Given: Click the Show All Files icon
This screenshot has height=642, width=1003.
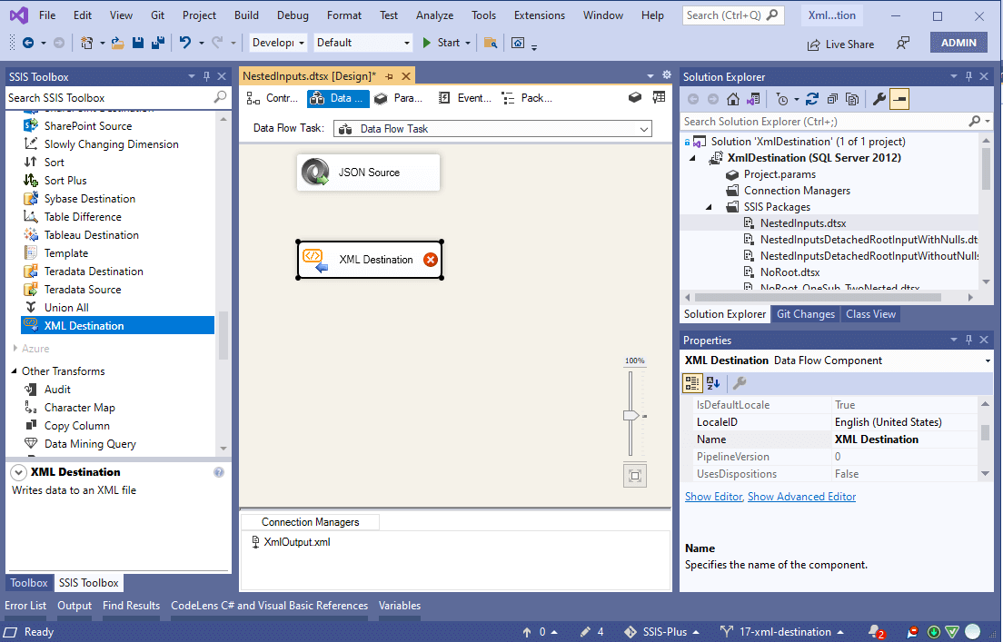Looking at the screenshot, I should coord(852,99).
